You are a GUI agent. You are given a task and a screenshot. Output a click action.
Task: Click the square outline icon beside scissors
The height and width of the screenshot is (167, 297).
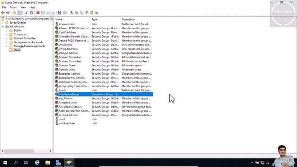point(31,13)
